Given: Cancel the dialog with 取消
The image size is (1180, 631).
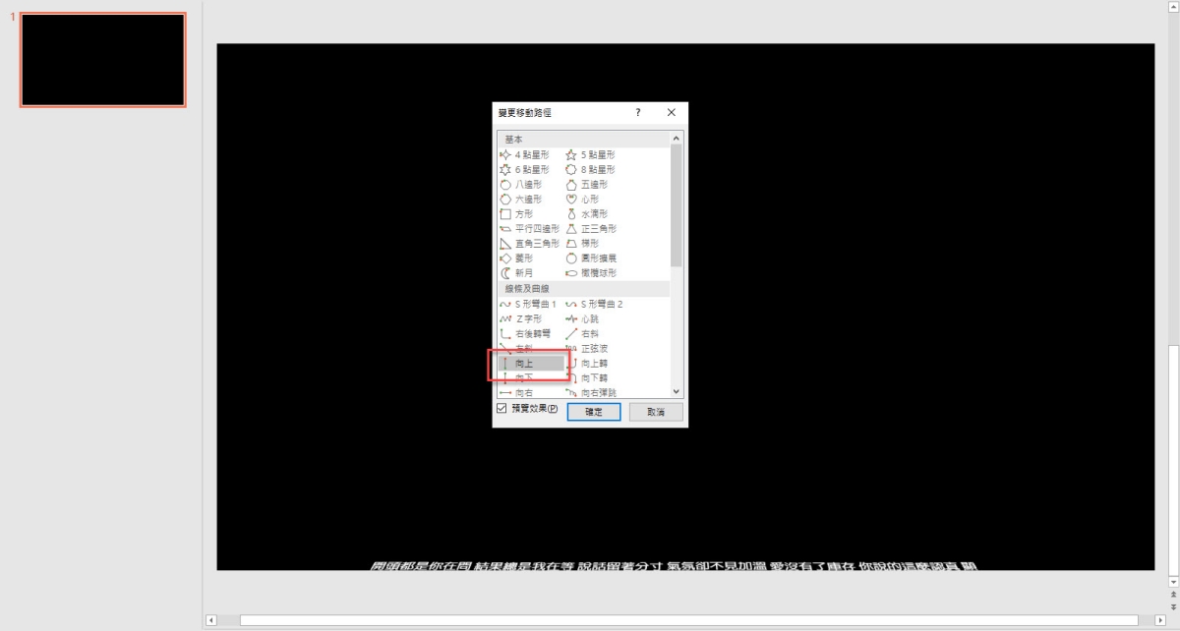Looking at the screenshot, I should point(656,412).
